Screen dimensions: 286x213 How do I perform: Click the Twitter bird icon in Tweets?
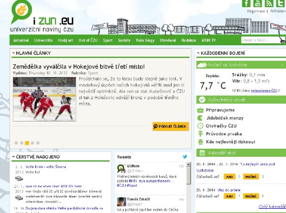[x=185, y=157]
